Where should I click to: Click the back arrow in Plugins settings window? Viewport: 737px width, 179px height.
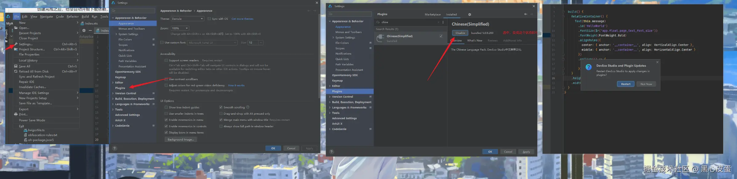tap(526, 14)
